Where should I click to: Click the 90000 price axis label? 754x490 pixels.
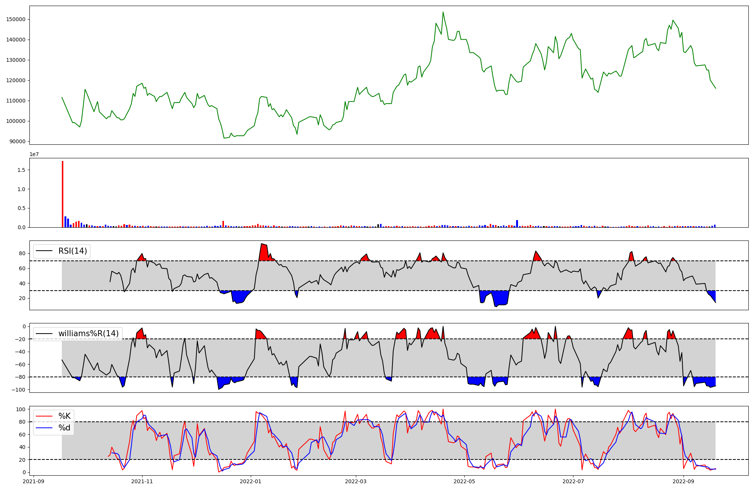point(17,141)
